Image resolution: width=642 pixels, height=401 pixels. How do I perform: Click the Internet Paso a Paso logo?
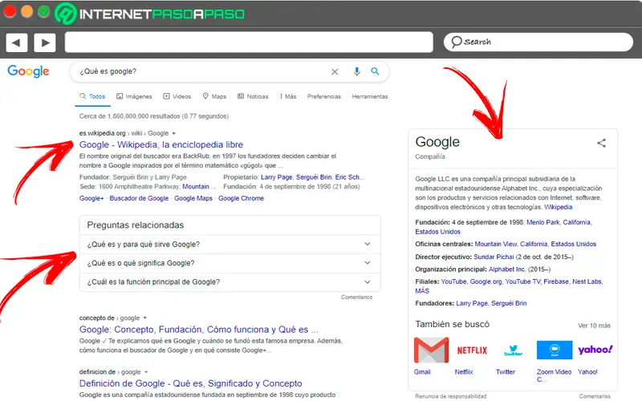tap(150, 14)
